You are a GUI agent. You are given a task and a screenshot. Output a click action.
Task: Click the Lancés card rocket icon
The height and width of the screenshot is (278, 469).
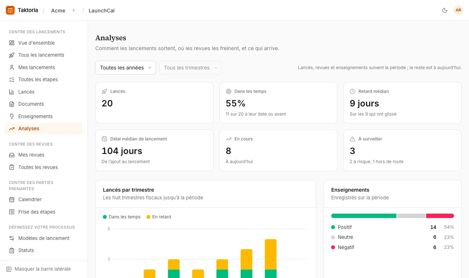pyautogui.click(x=104, y=91)
